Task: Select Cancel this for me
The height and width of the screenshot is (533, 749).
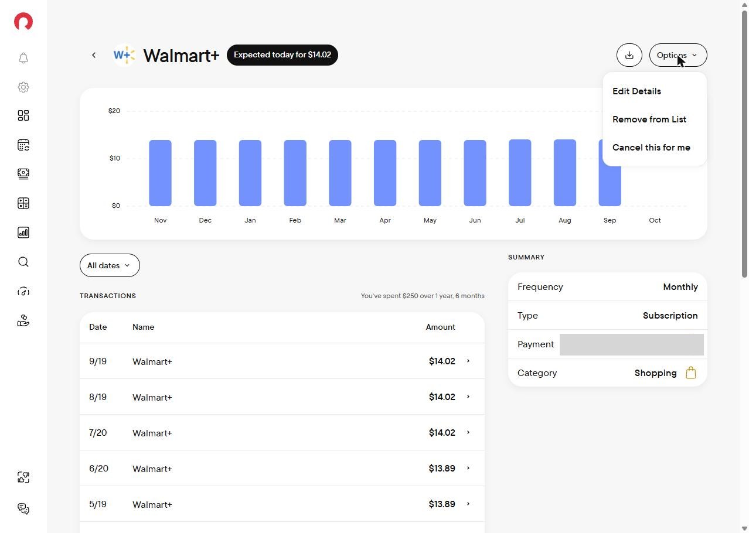Action: (x=651, y=148)
